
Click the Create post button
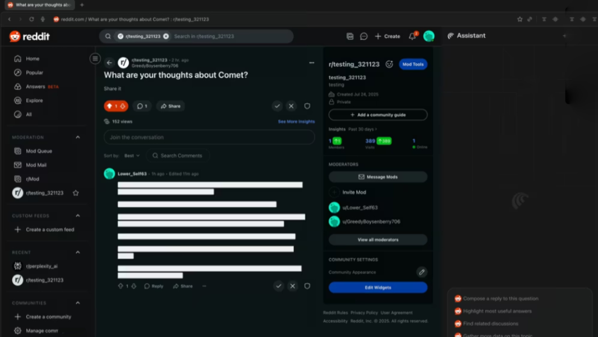(x=388, y=37)
